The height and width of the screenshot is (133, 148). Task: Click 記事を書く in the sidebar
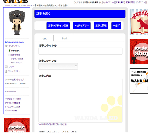(x=15, y=51)
